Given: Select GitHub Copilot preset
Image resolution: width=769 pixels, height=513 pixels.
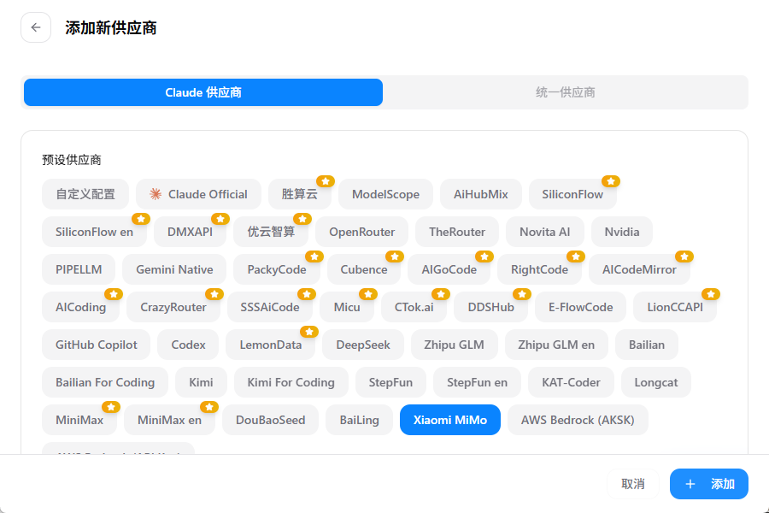Looking at the screenshot, I should 96,345.
